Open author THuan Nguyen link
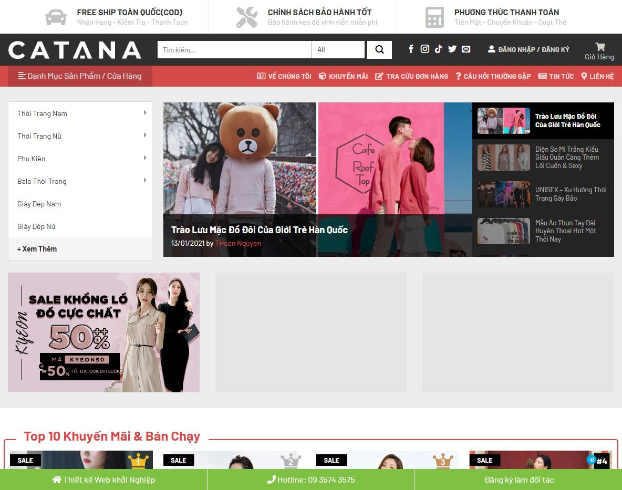The height and width of the screenshot is (490, 622). (x=238, y=243)
